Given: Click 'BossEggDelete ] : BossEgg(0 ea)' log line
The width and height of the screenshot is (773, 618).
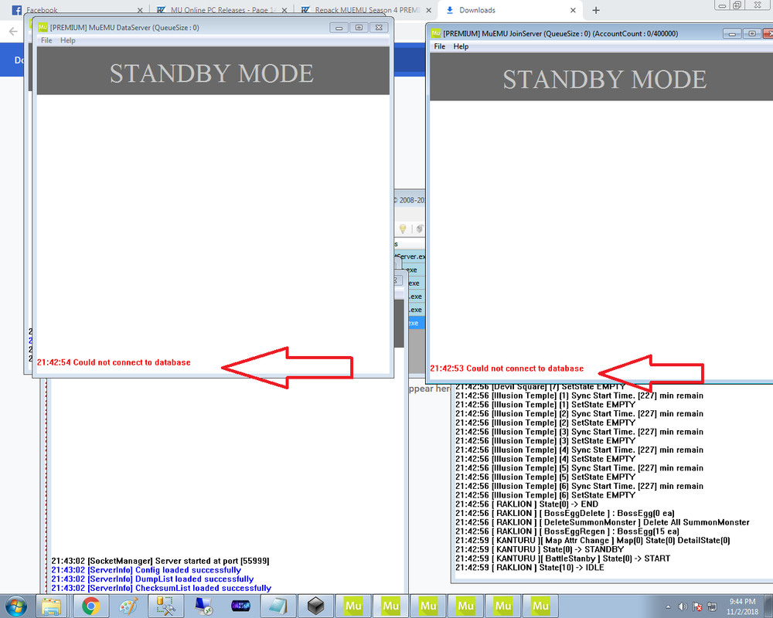Looking at the screenshot, I should [x=564, y=513].
